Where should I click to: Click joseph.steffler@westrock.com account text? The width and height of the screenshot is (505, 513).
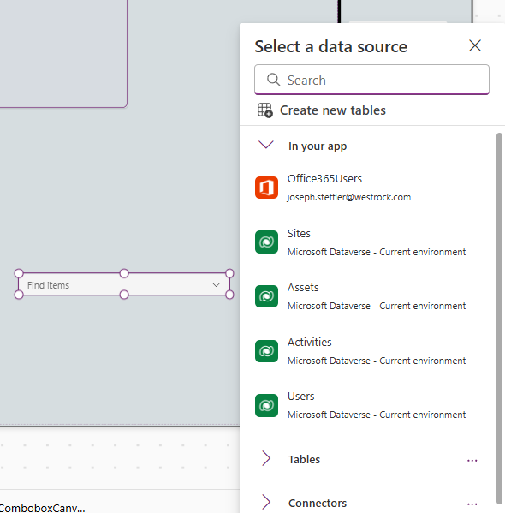point(349,197)
